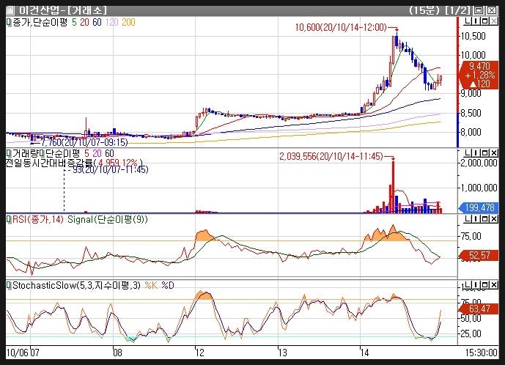This screenshot has width=505, height=365.
Task: Close the price chart pane
Action: coord(494,21)
